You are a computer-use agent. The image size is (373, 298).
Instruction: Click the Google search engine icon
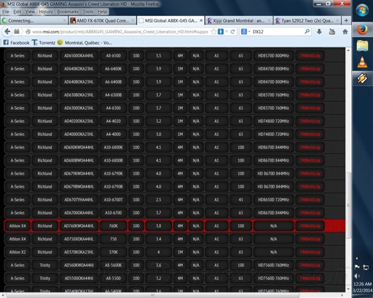(244, 32)
